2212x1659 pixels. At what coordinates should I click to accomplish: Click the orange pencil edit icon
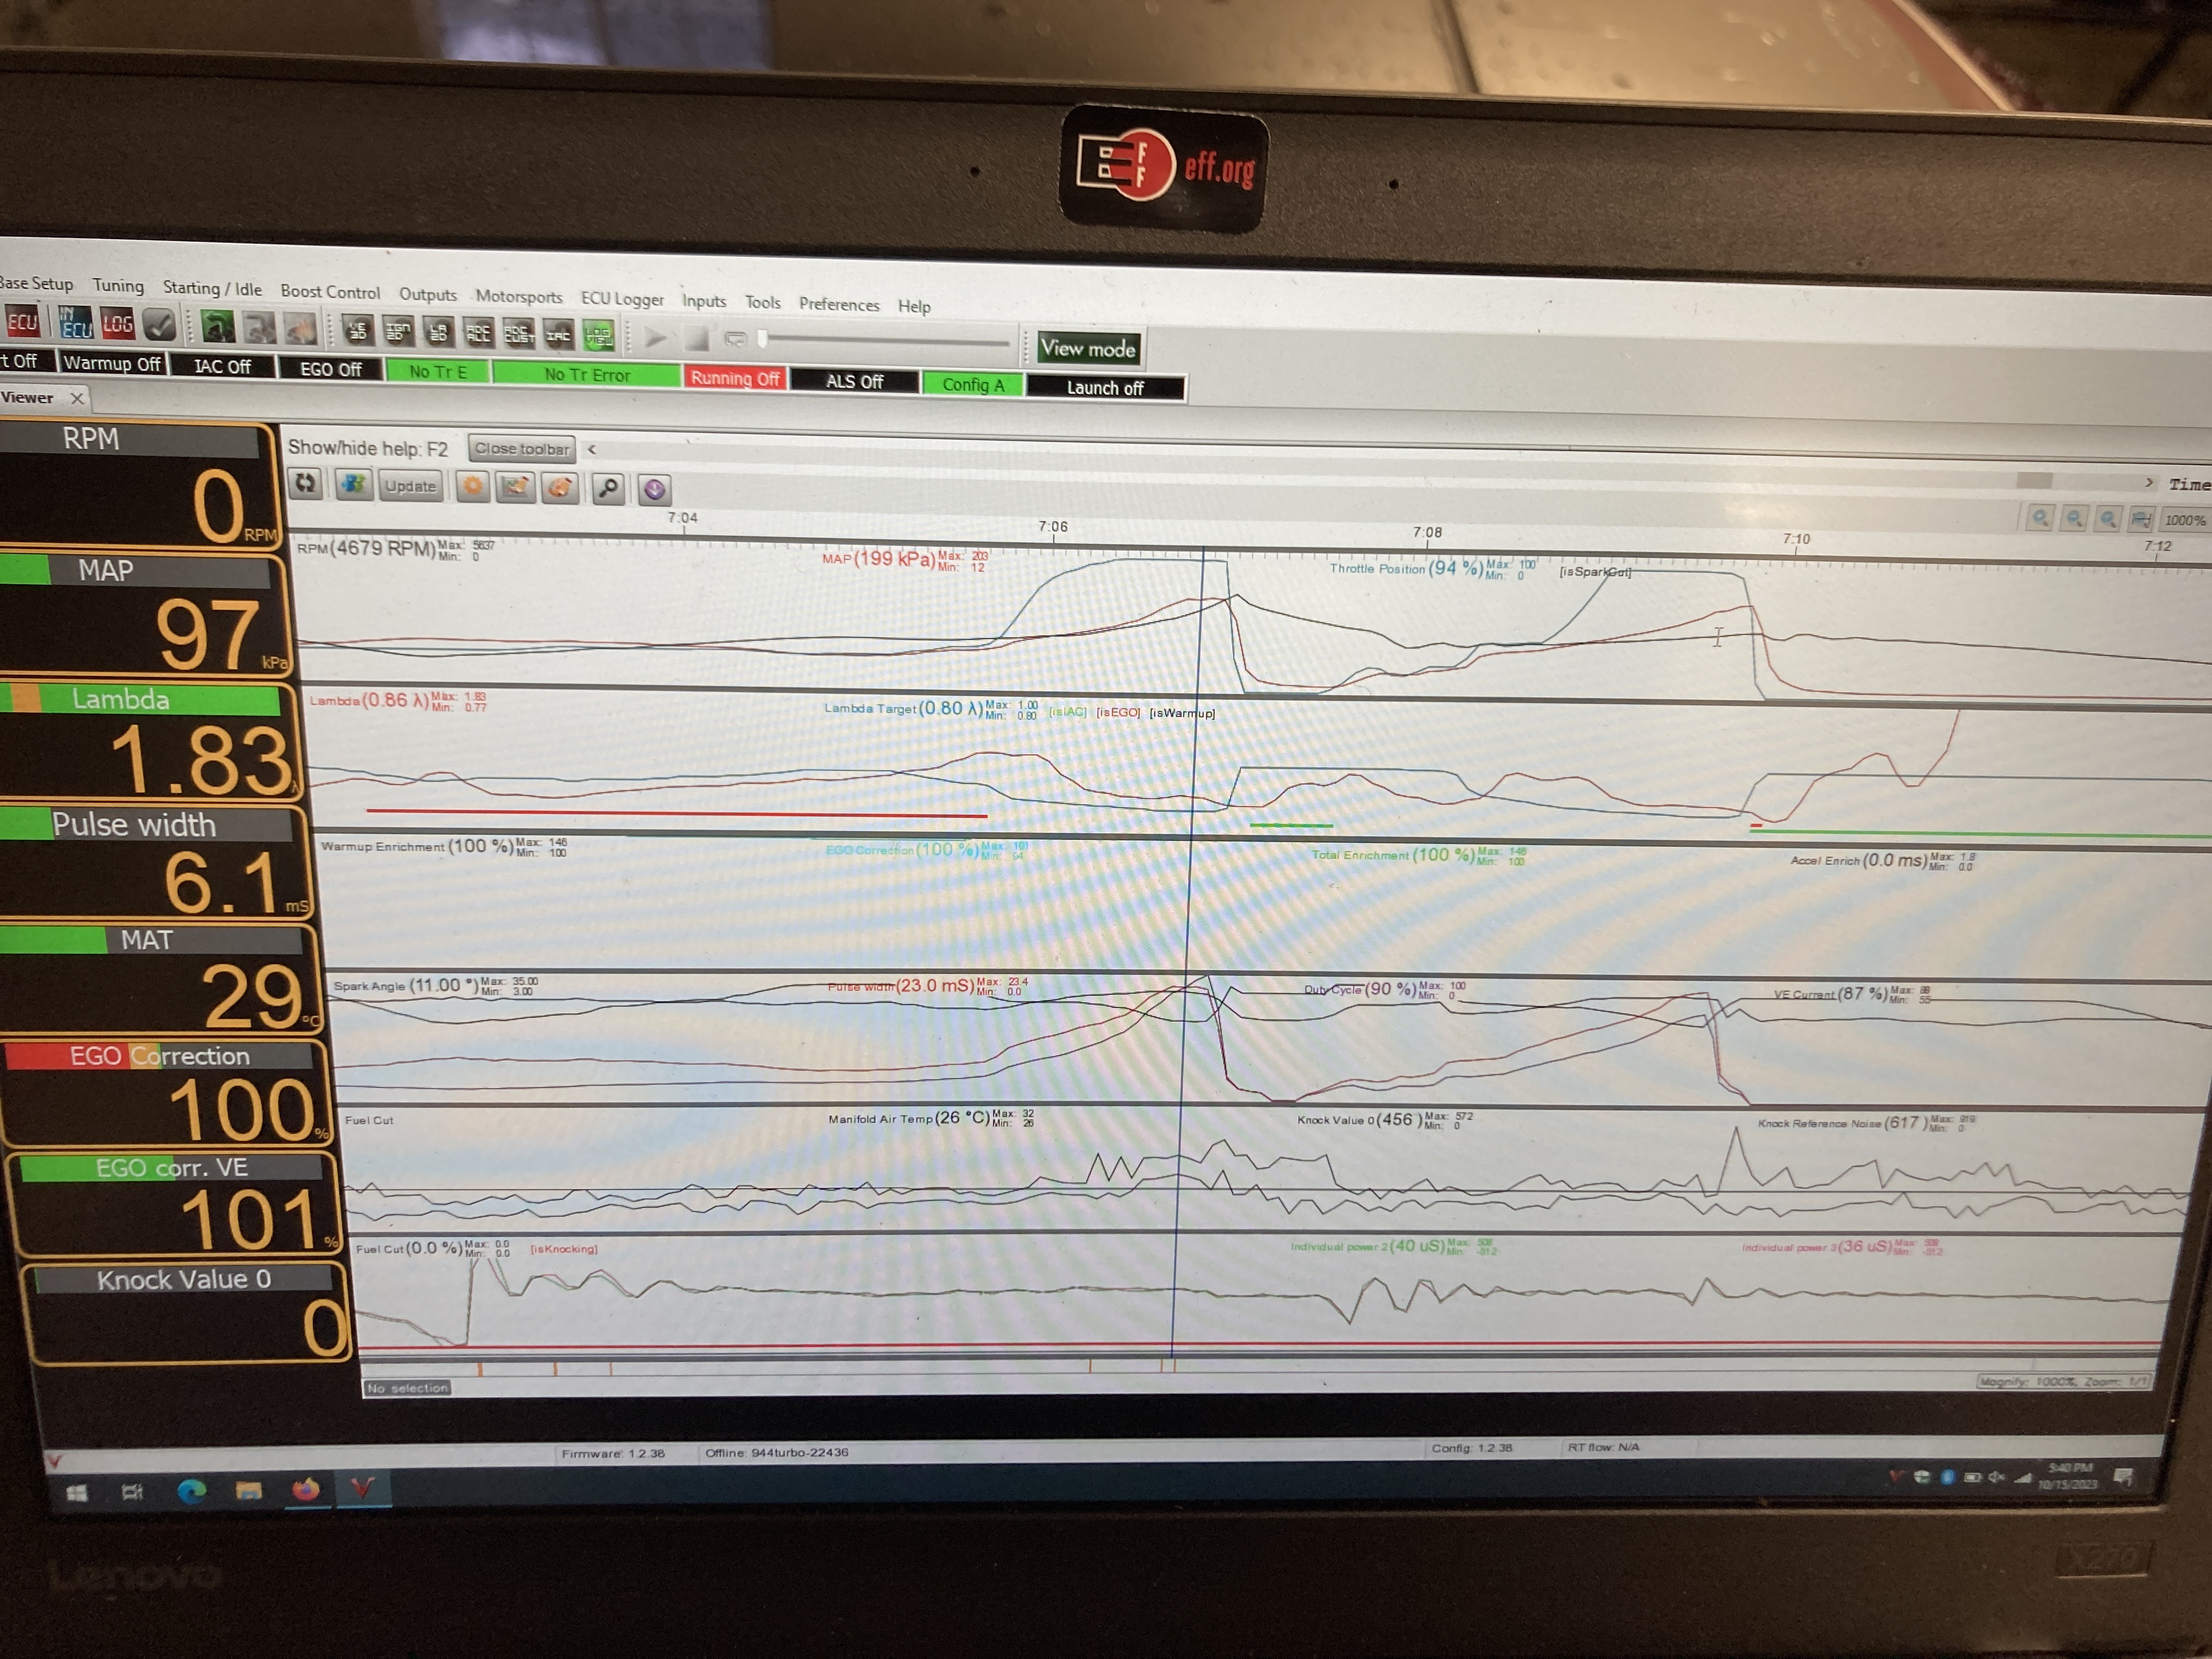[560, 488]
